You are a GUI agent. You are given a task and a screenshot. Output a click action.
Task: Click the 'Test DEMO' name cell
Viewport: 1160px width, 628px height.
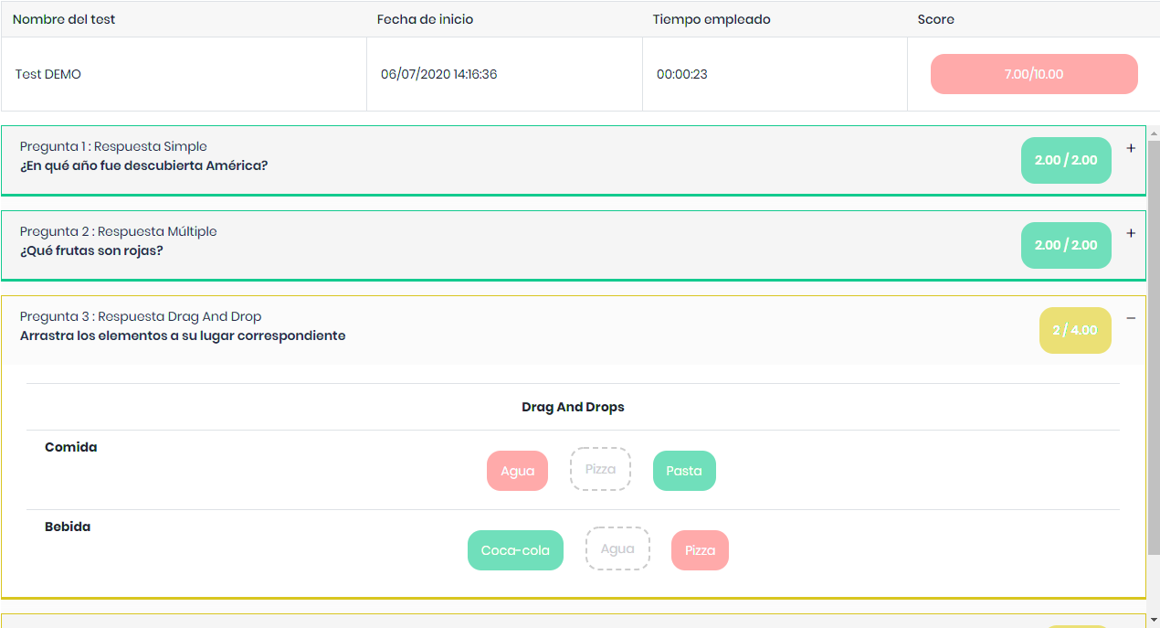pos(48,74)
